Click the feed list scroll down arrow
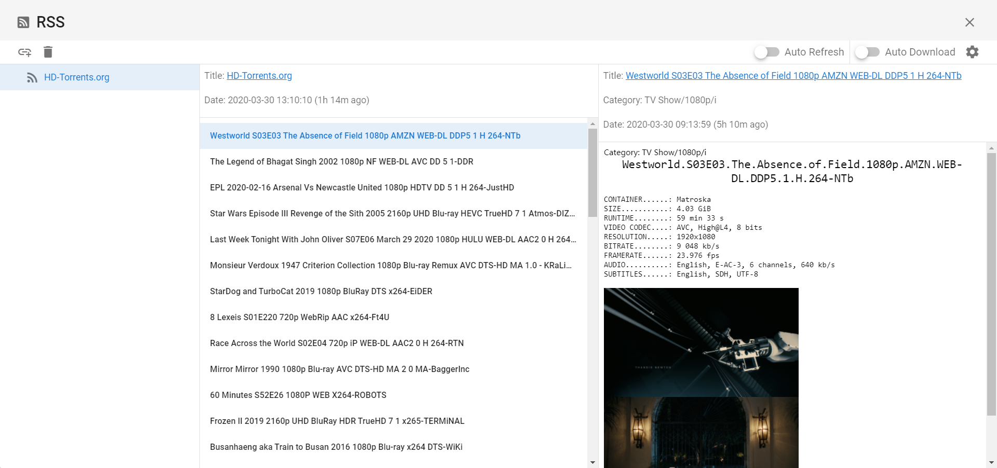The width and height of the screenshot is (997, 468). click(592, 462)
